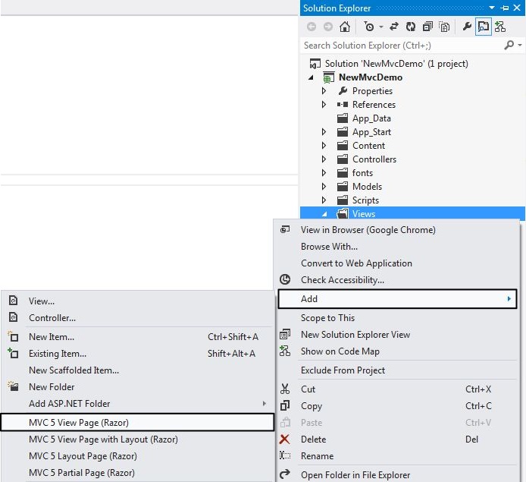
Task: Open the Pending Changes Filter dropdown arrow
Action: click(x=381, y=27)
